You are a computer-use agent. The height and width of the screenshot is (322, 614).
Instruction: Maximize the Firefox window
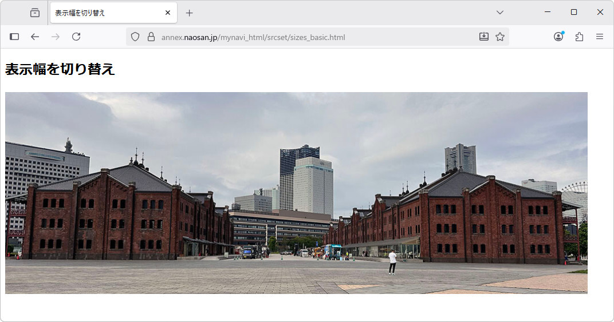pyautogui.click(x=573, y=12)
